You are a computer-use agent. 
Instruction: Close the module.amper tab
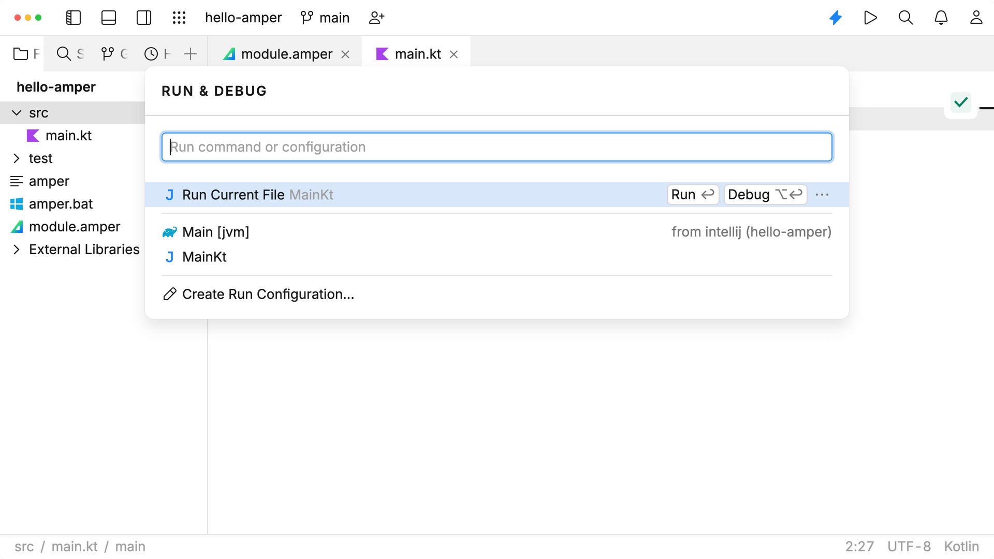click(345, 54)
